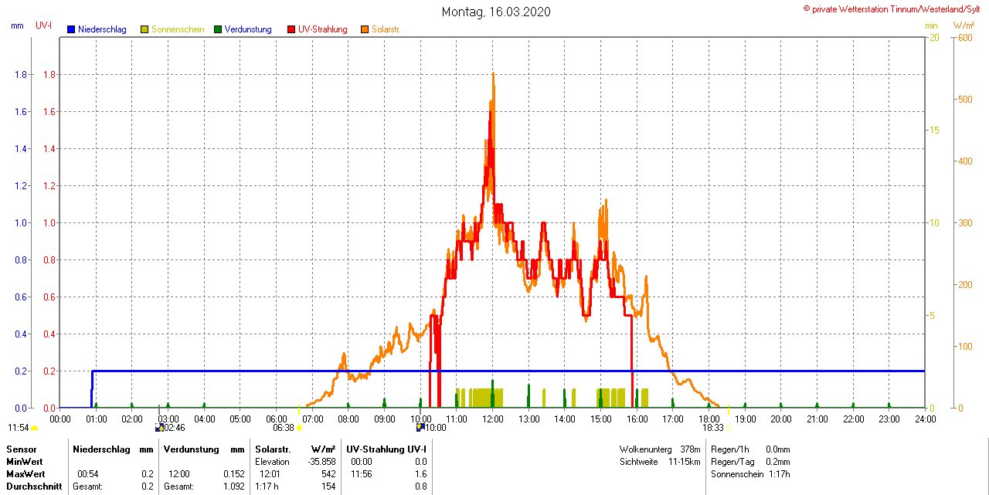The height and width of the screenshot is (495, 989).
Task: Click the sunrise sun icon beside 06:38
Action: (298, 427)
